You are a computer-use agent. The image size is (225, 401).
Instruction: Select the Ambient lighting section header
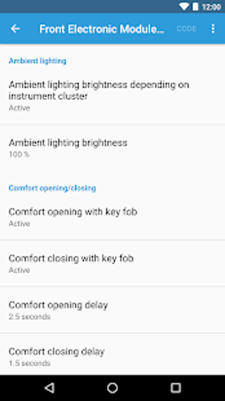tap(37, 61)
